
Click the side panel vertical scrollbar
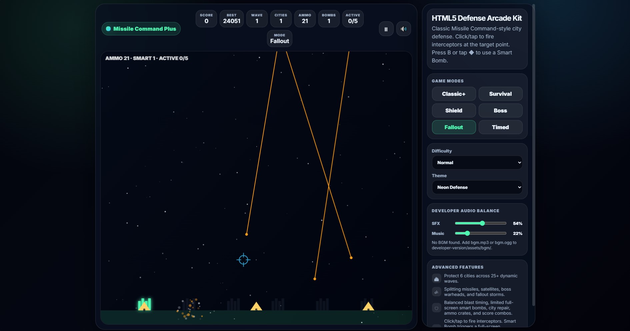coord(533,155)
